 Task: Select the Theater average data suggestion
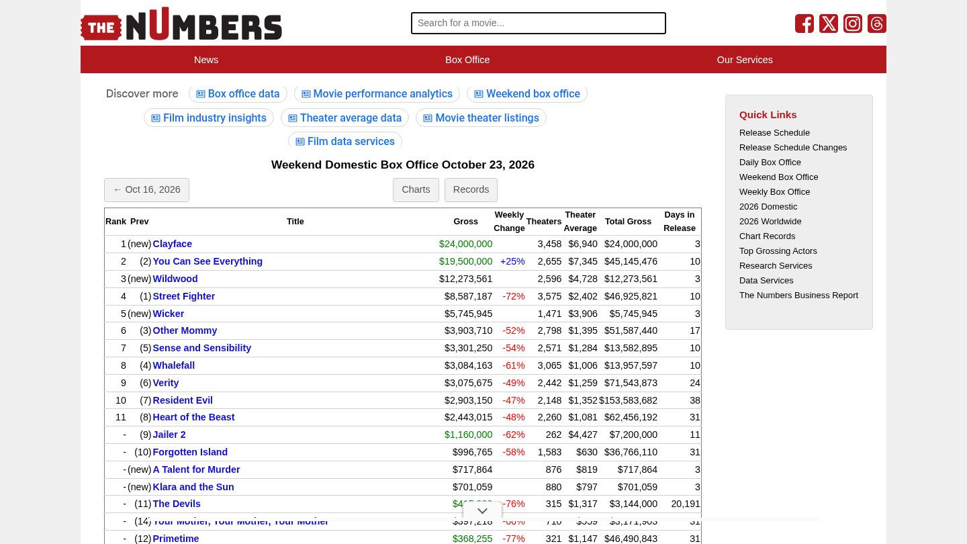[344, 118]
